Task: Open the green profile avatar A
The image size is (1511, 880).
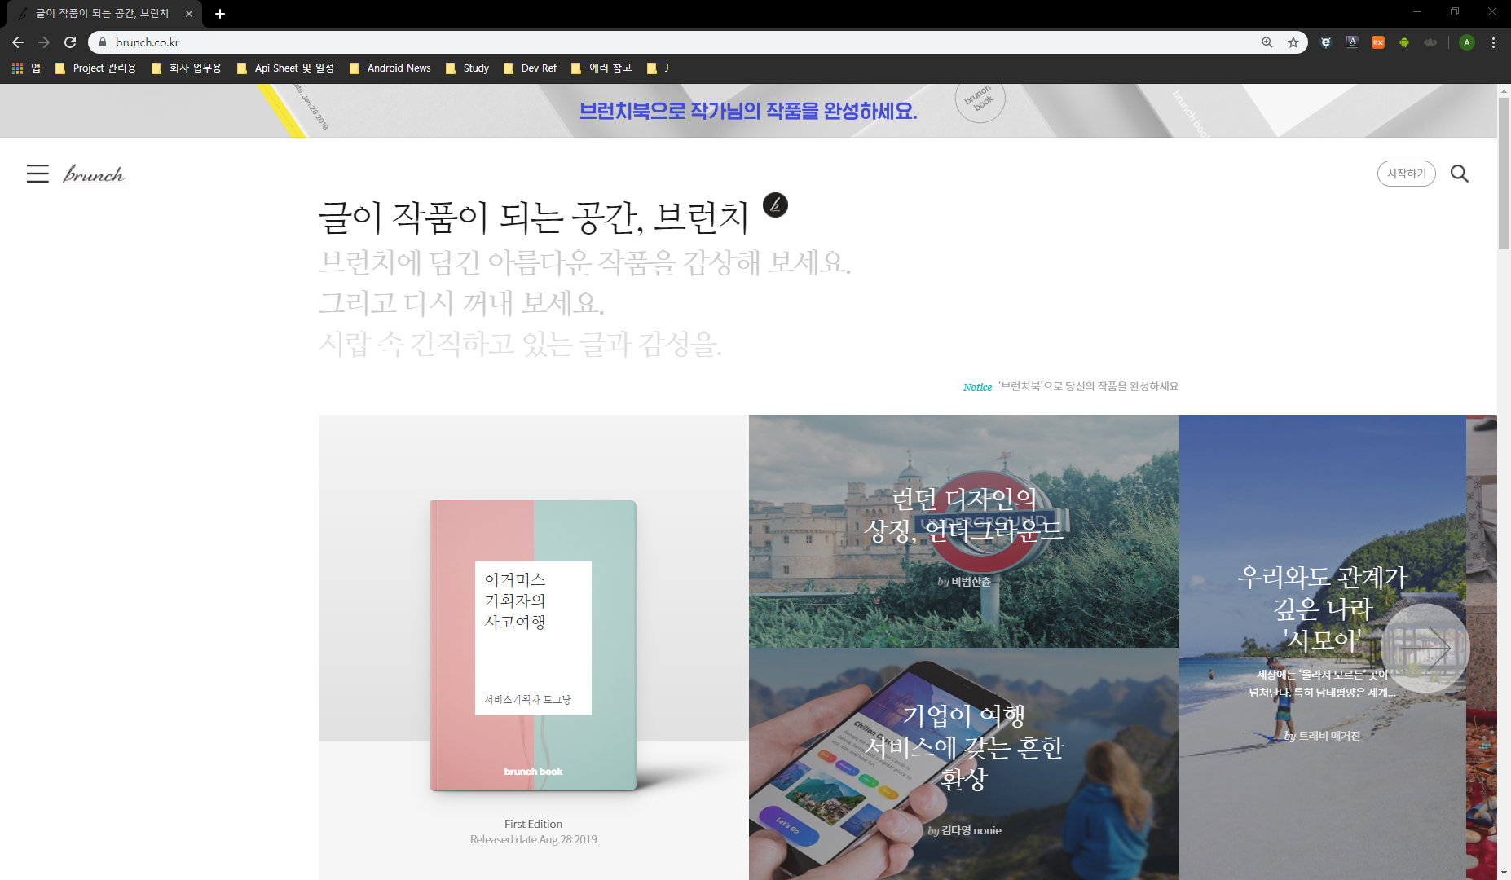Action: [1467, 42]
